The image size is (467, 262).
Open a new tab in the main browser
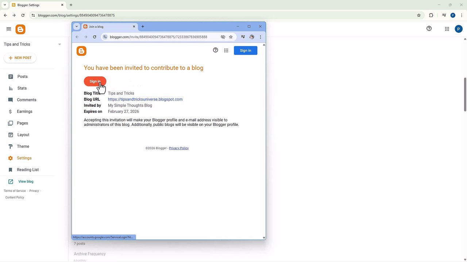(x=71, y=5)
